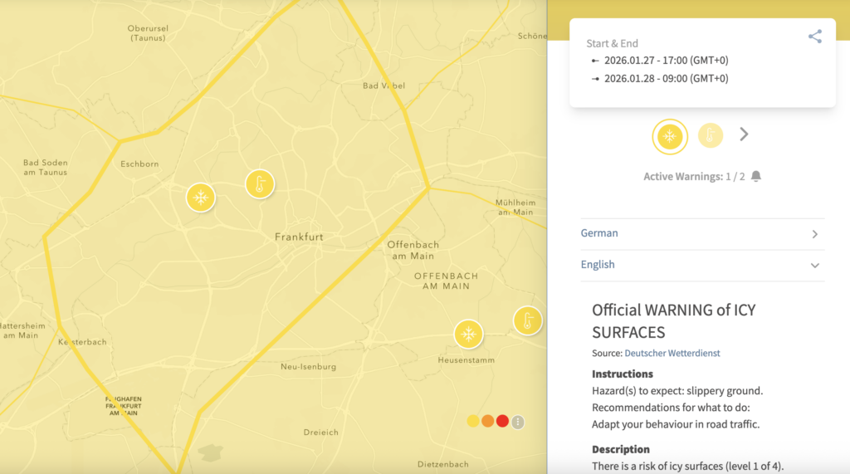Open the grey three-dot legend options button
The image size is (850, 474).
pos(518,422)
